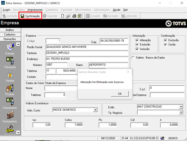Select the Atalhos sidebar tab
Screen dimensions: 187x141
point(11,30)
